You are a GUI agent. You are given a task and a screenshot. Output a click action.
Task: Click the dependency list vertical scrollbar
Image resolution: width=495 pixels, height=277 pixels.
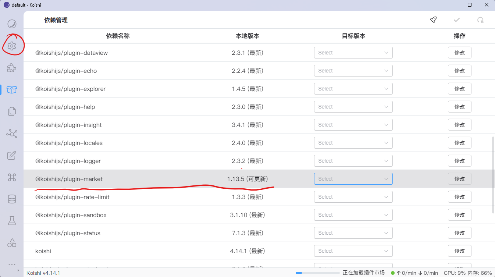point(493,175)
